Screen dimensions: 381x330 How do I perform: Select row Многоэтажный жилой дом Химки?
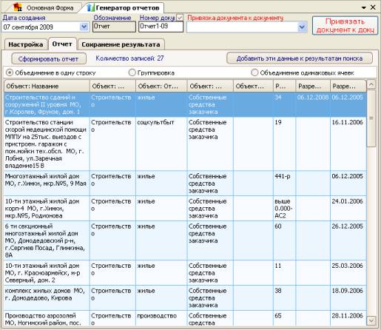185,183
